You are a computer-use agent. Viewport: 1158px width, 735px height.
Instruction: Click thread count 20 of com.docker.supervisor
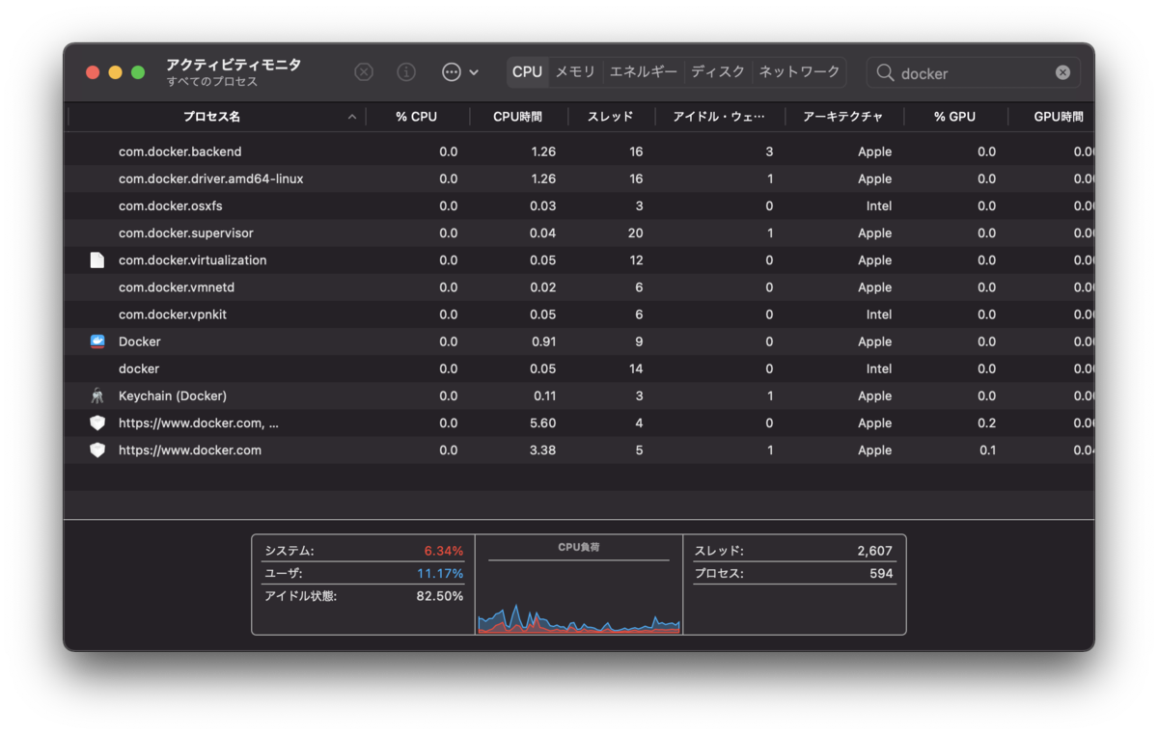[635, 232]
